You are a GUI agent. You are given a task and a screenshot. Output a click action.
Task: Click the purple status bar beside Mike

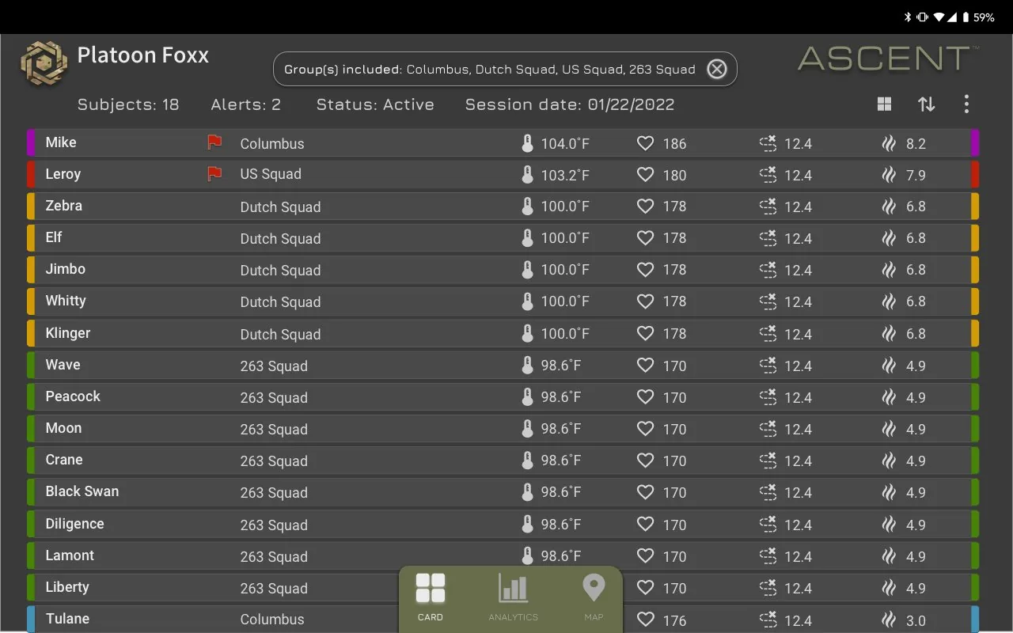[x=31, y=143]
